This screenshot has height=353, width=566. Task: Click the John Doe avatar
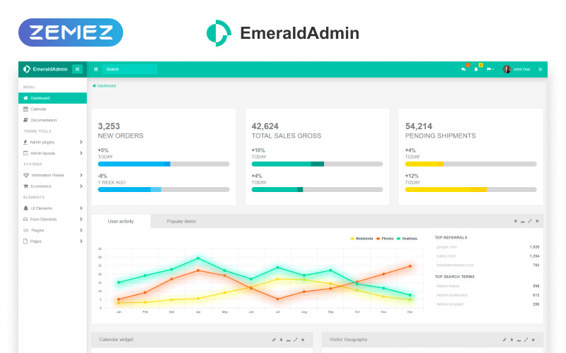tap(507, 69)
